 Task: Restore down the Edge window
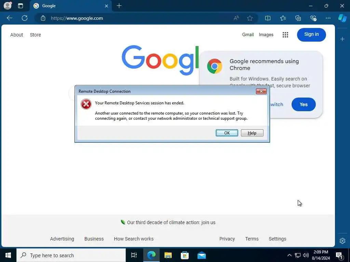326,6
